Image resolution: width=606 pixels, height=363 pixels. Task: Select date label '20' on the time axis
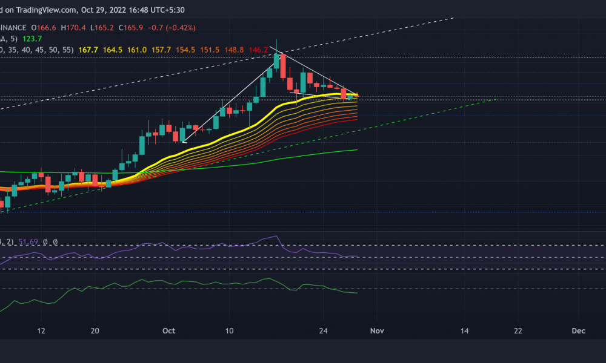point(95,331)
